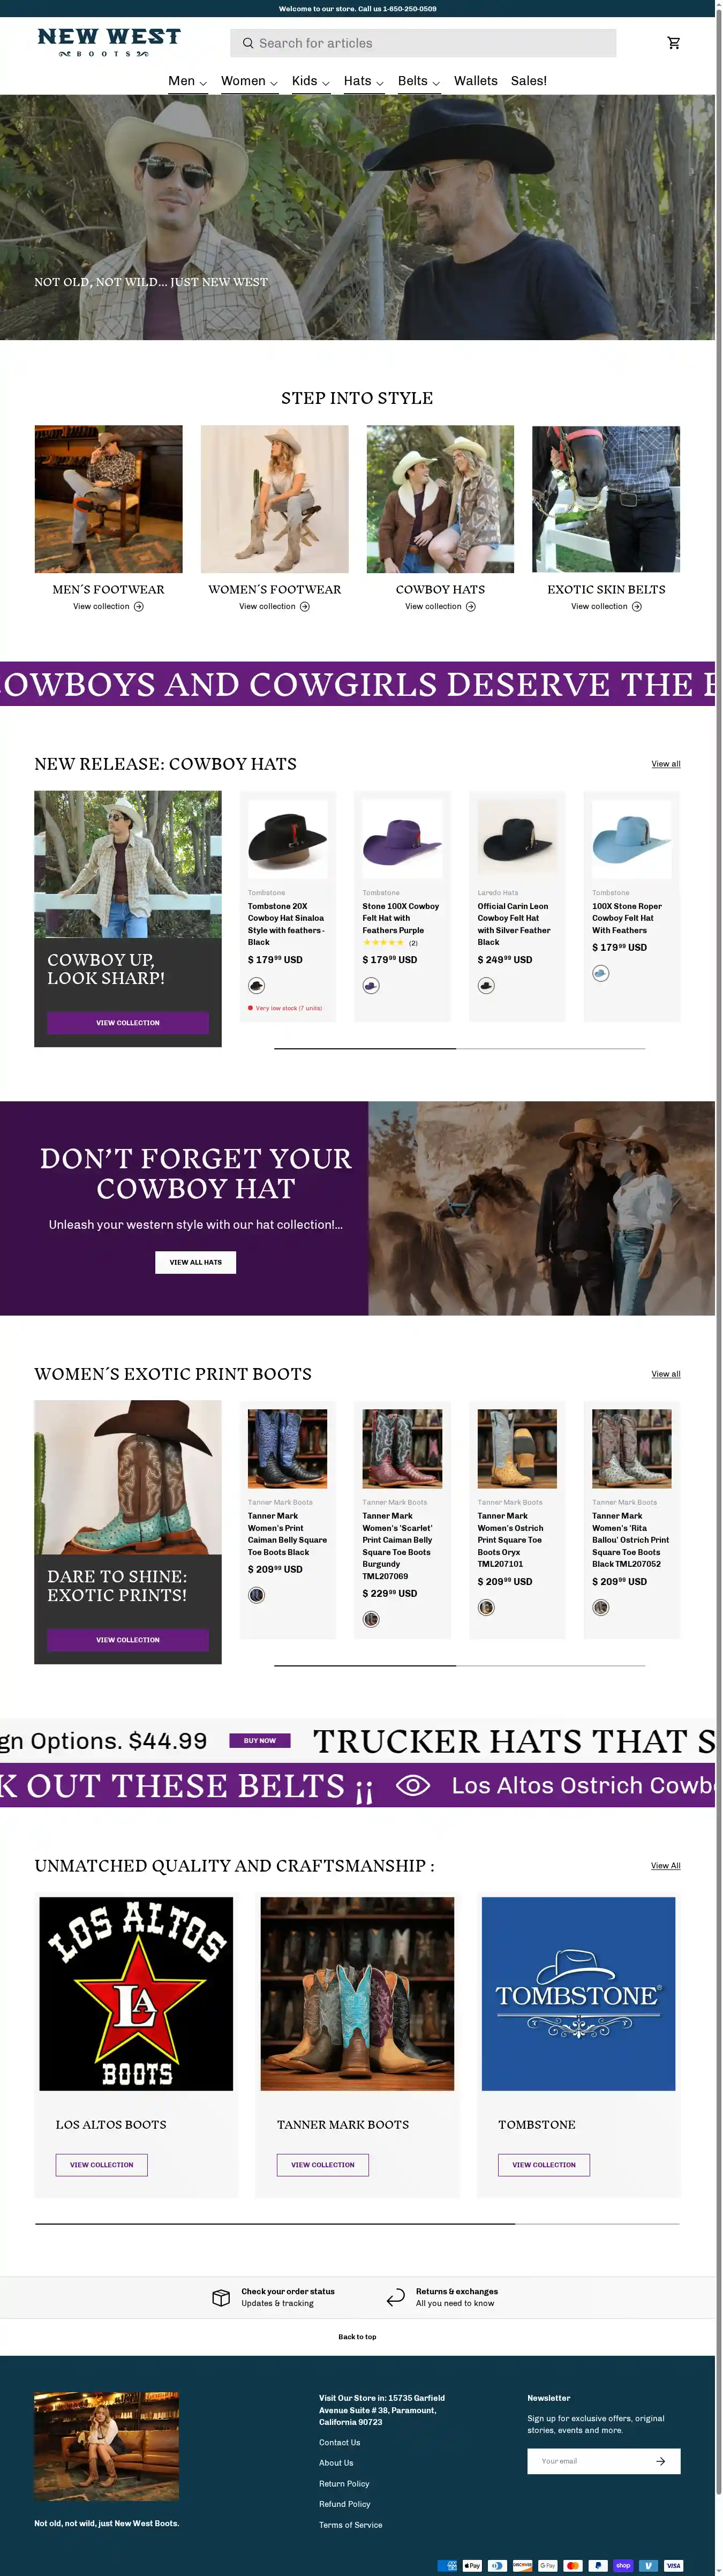The height and width of the screenshot is (2576, 723).
Task: Click View Collection under Tombstone brand
Action: [544, 2165]
